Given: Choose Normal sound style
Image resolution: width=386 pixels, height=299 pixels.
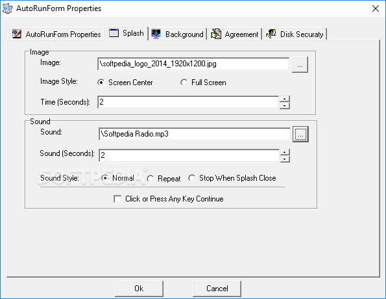Looking at the screenshot, I should [117, 178].
